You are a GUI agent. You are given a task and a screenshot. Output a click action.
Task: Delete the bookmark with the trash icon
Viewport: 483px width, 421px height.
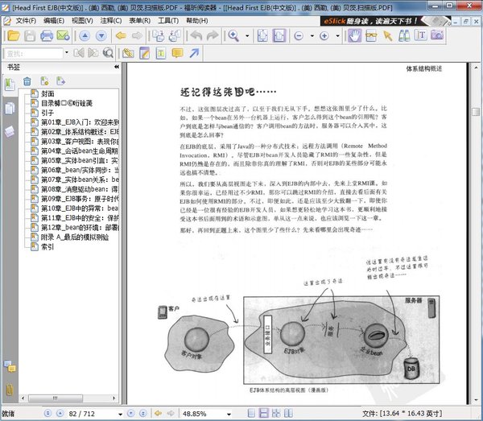(27, 81)
